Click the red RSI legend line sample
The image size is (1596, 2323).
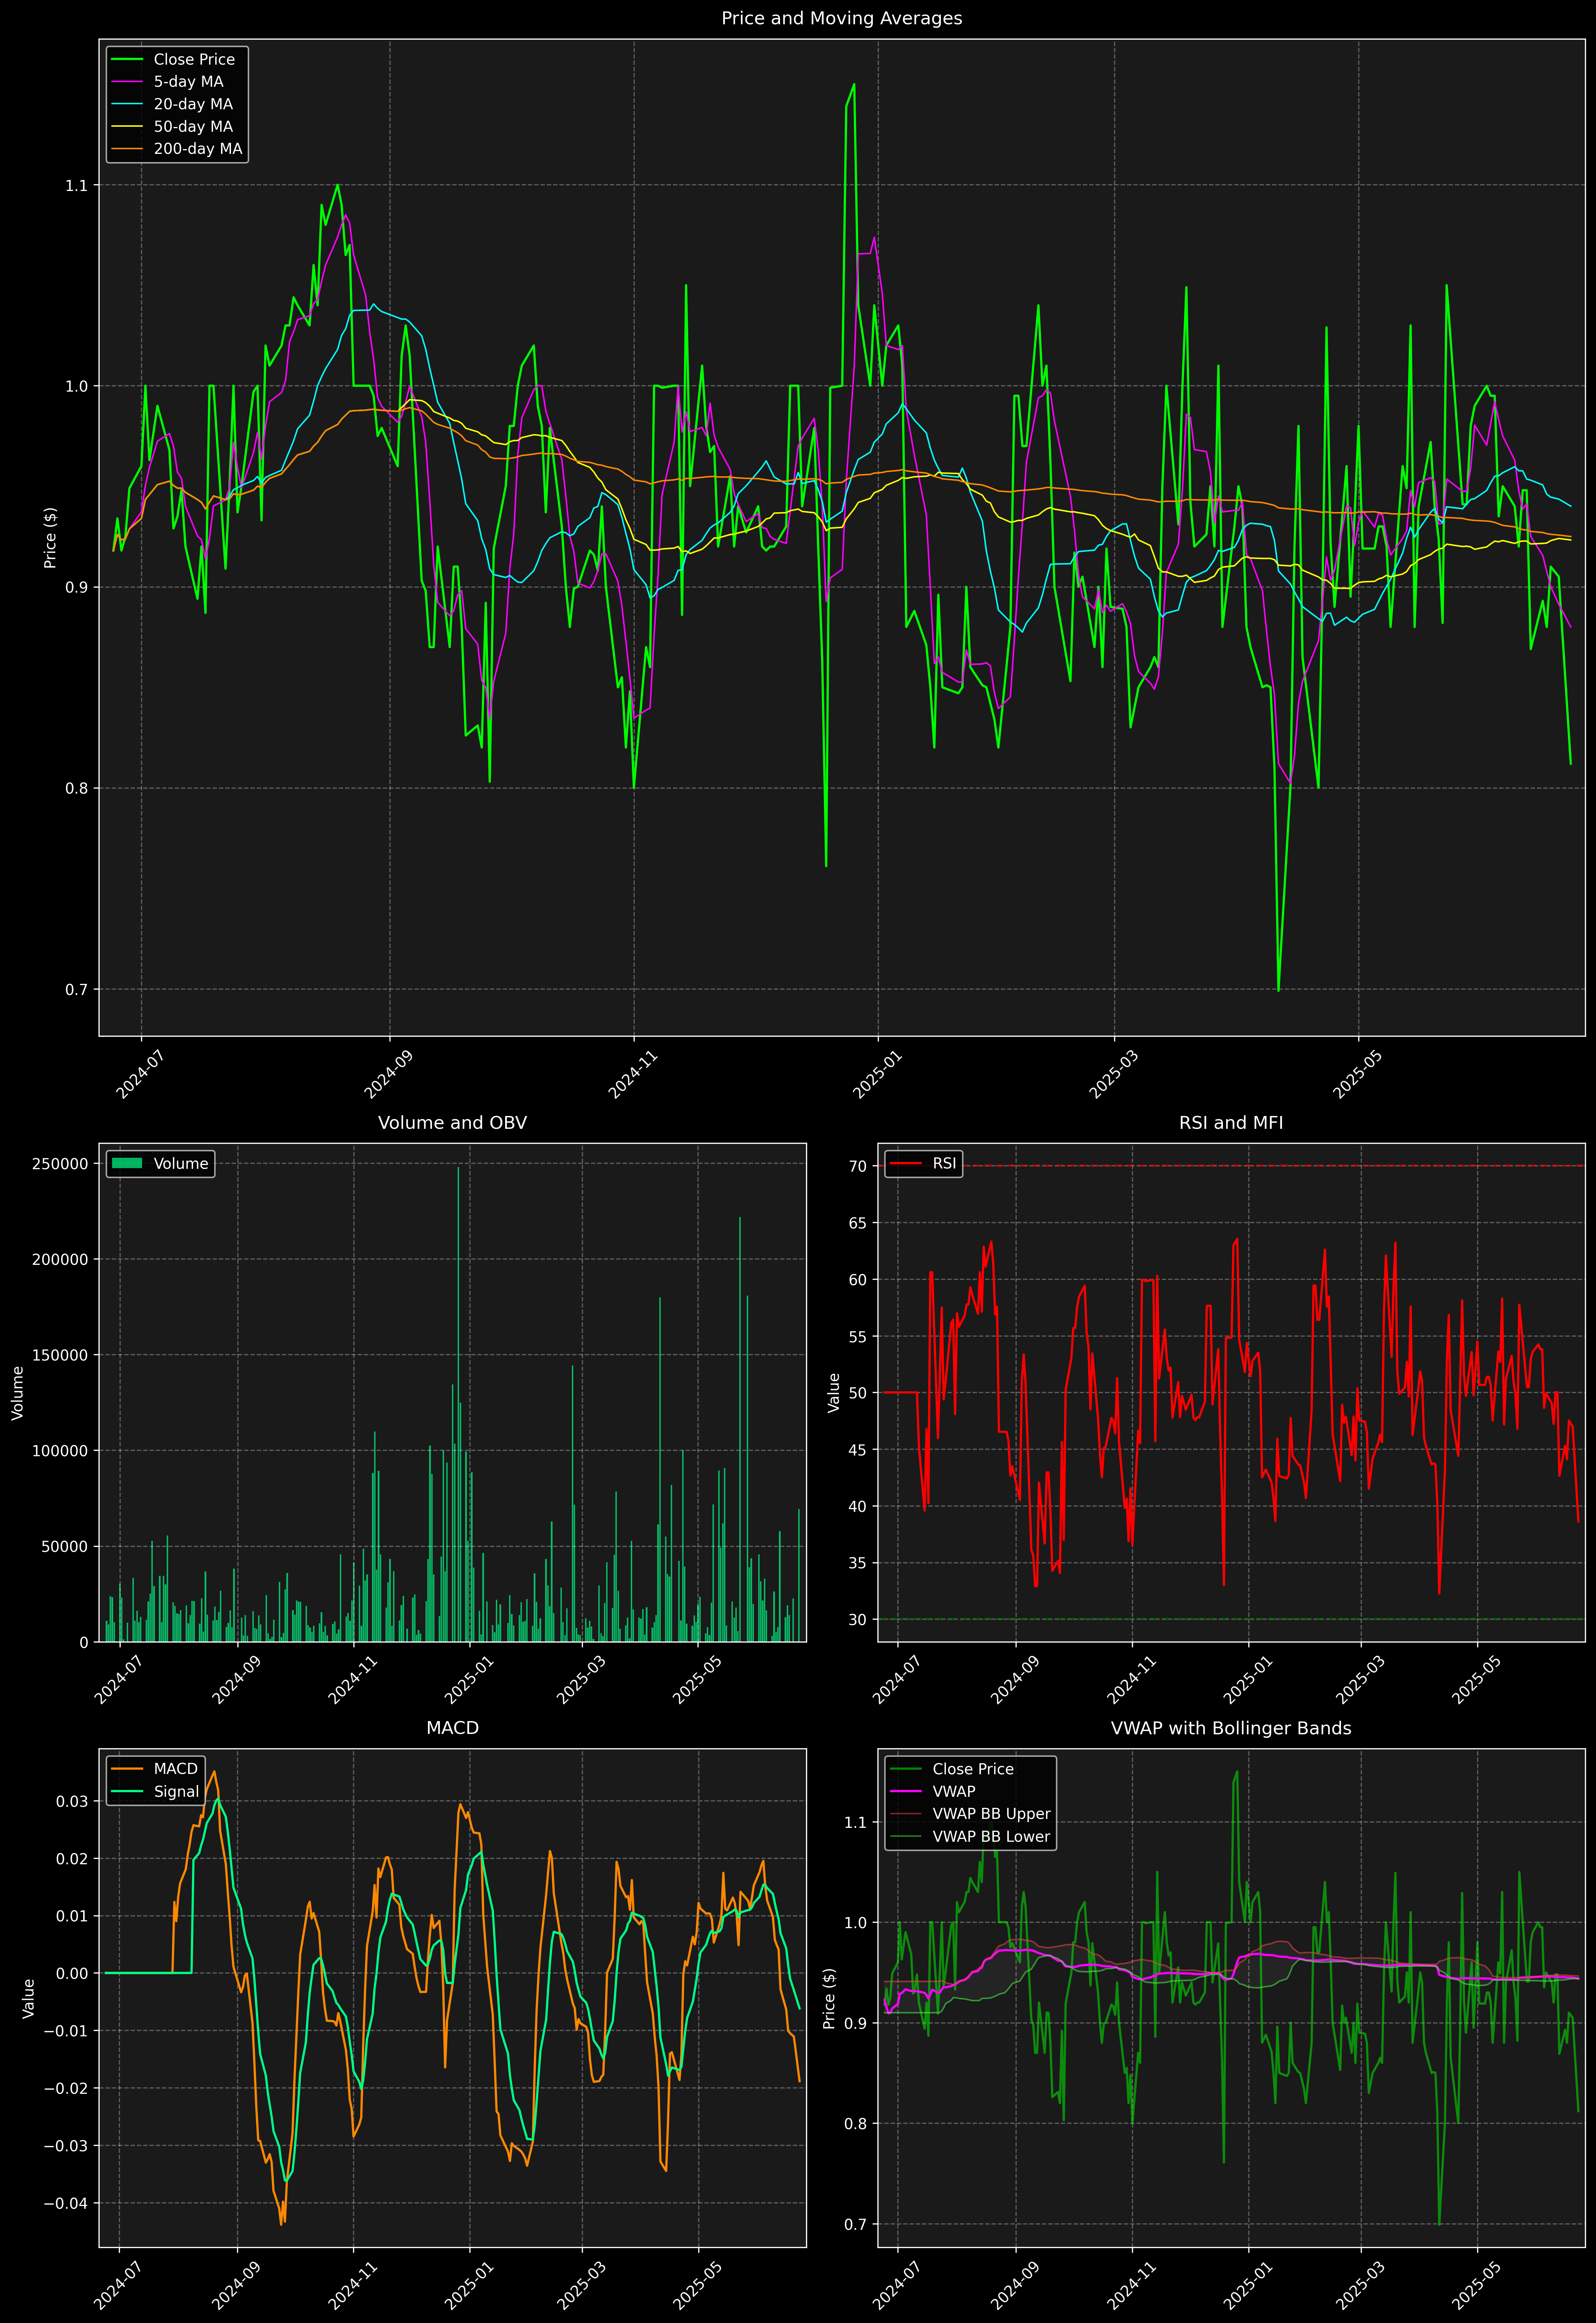906,1164
